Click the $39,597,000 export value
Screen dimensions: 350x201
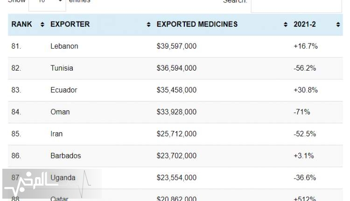[x=176, y=46]
